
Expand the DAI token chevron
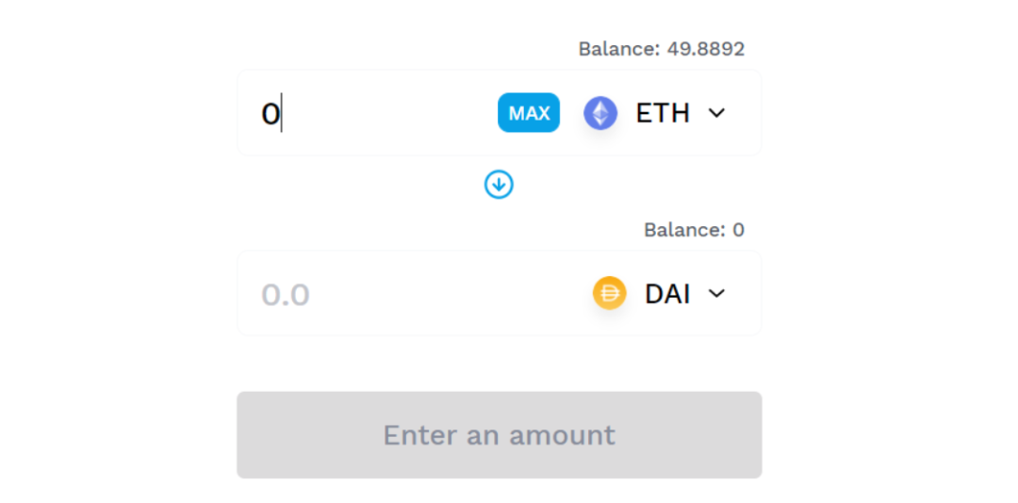(x=716, y=293)
